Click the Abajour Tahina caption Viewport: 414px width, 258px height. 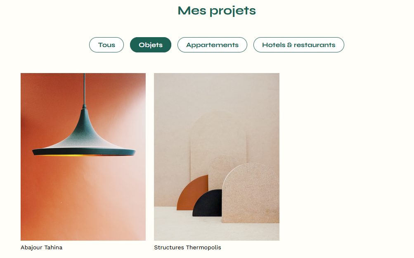click(x=41, y=247)
